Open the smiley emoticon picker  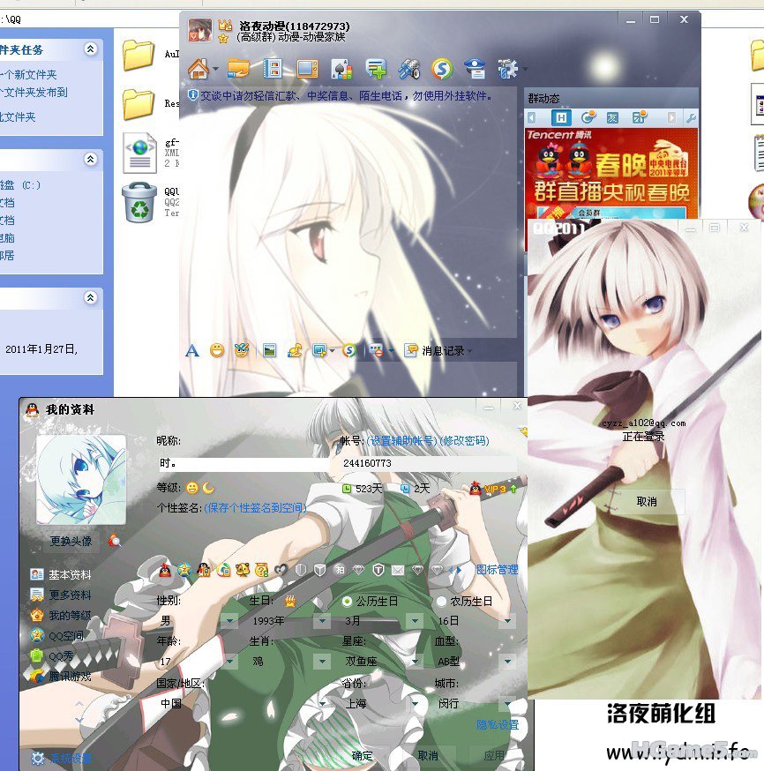(x=217, y=350)
